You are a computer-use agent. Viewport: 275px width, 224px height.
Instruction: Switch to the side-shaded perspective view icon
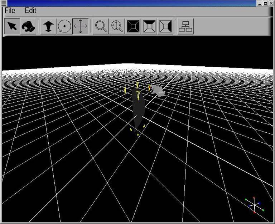click(x=165, y=26)
